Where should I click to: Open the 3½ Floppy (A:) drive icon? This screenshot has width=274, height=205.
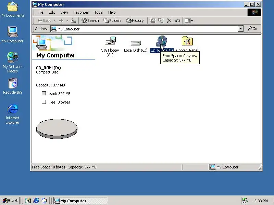[110, 41]
